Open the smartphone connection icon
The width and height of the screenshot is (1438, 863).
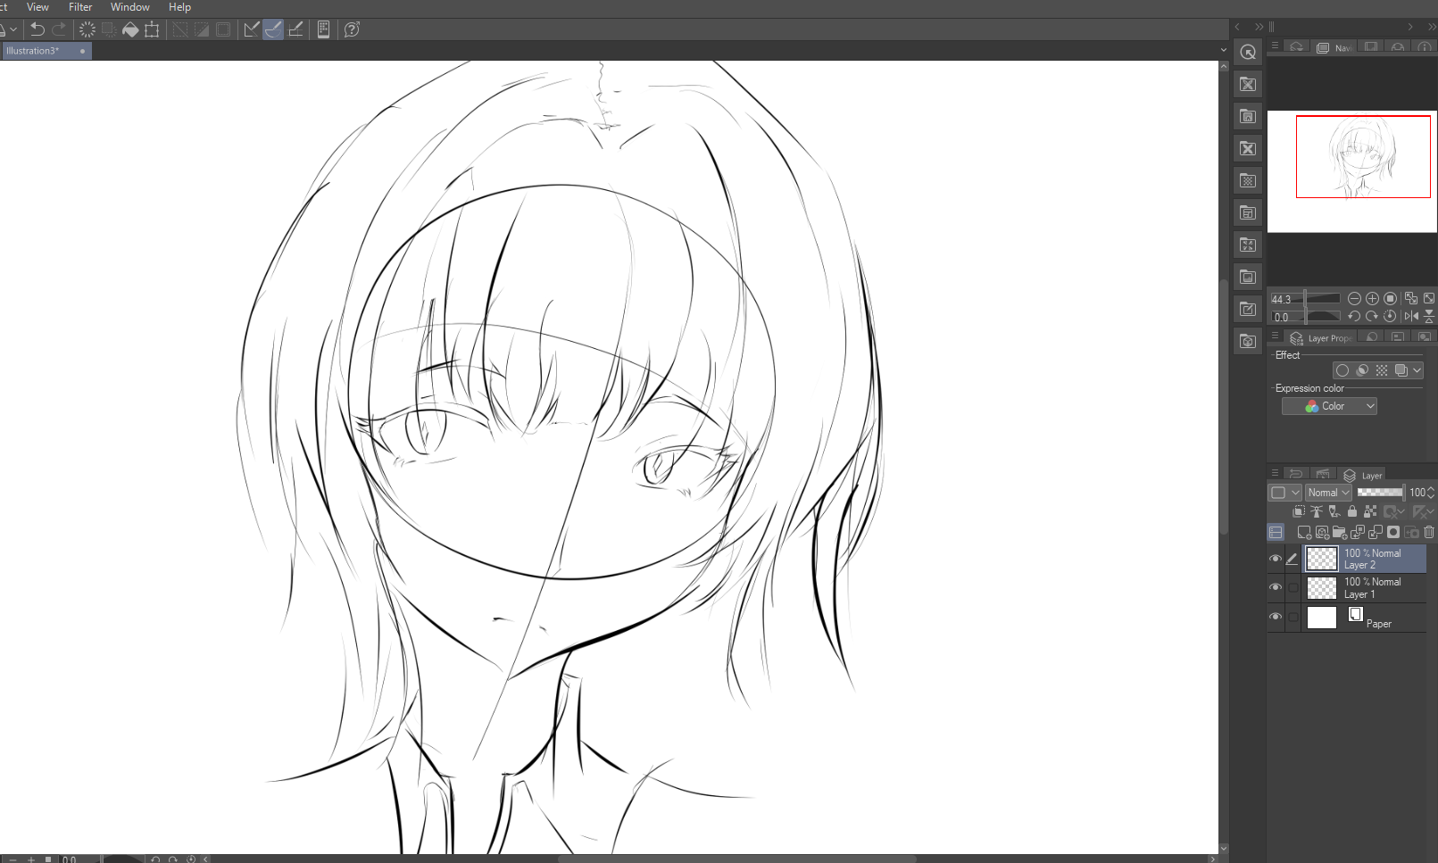(323, 29)
